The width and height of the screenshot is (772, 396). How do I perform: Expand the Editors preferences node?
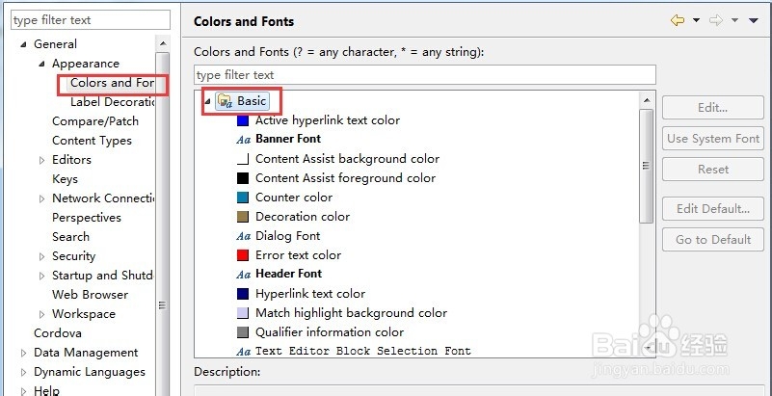tap(41, 160)
